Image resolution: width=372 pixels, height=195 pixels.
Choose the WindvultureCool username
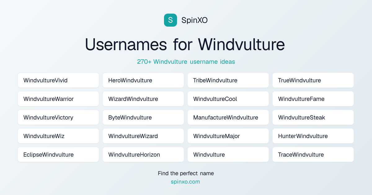228,99
